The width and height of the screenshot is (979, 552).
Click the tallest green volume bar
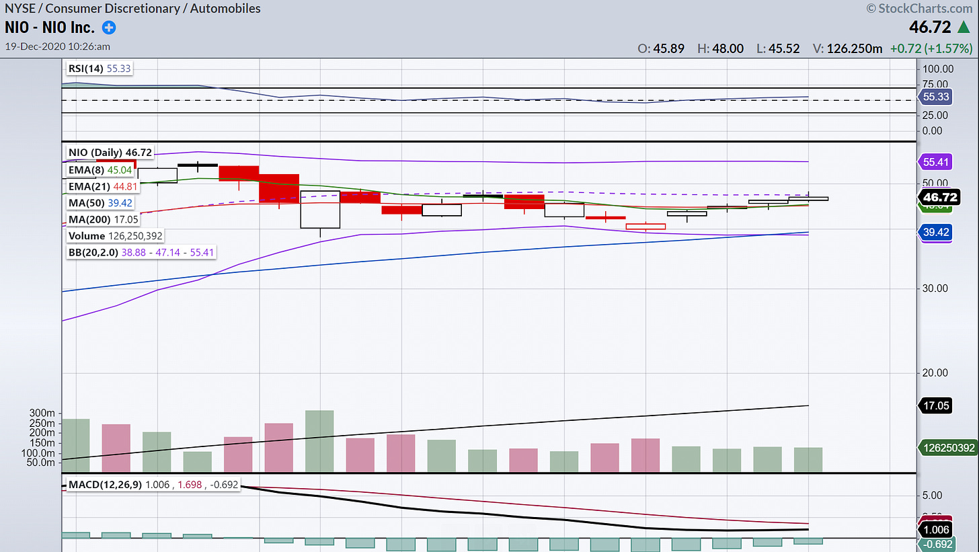[319, 440]
